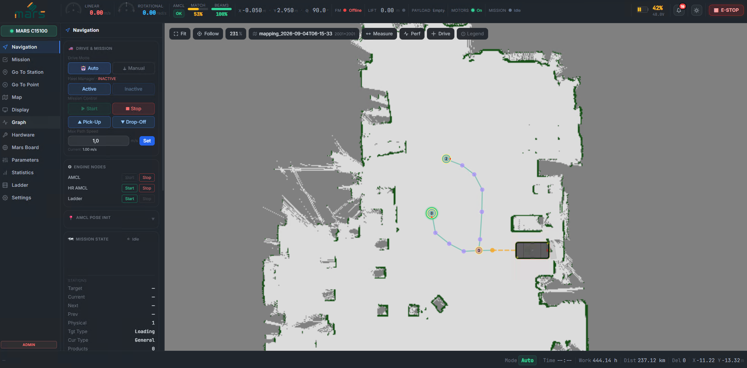This screenshot has height=368, width=747.
Task: Click the Go To Point target icon
Action: click(5, 85)
